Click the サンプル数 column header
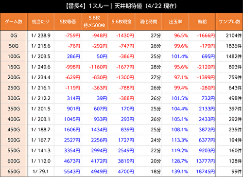Image resolution: width=243 pixels, height=177 pixels. coord(229,22)
